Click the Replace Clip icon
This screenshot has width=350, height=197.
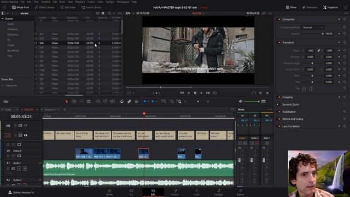113,101
